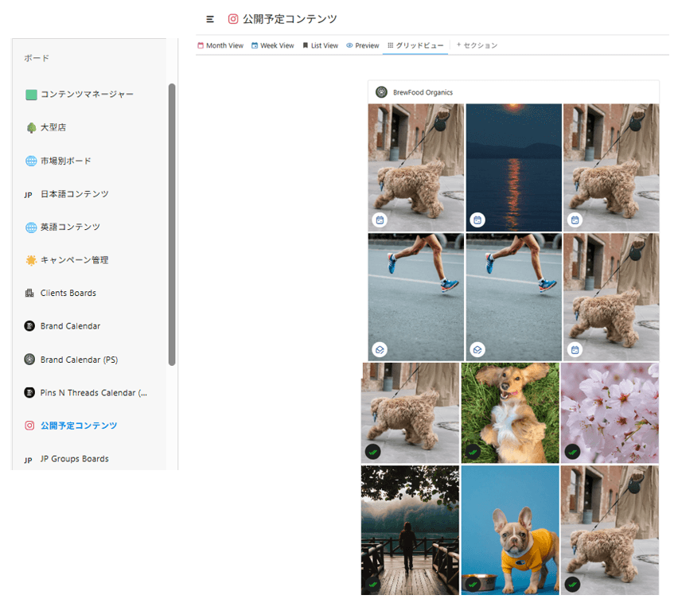This screenshot has height=599, width=674.
Task: Click the green tree icon for 大型店
Action: (31, 127)
